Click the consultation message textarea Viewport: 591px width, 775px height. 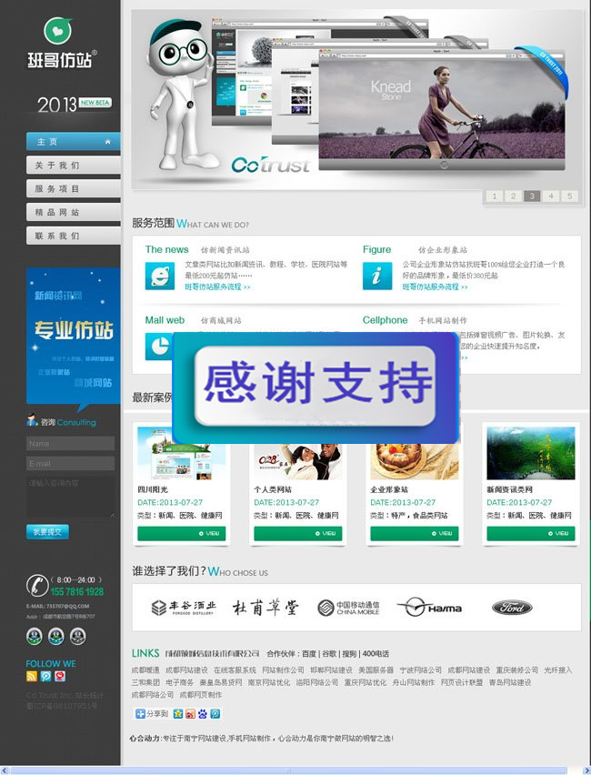tap(70, 498)
